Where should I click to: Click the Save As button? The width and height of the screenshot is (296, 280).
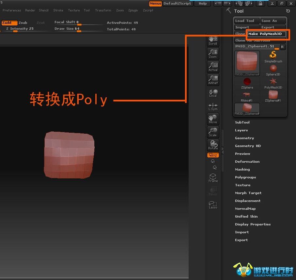pos(273,21)
